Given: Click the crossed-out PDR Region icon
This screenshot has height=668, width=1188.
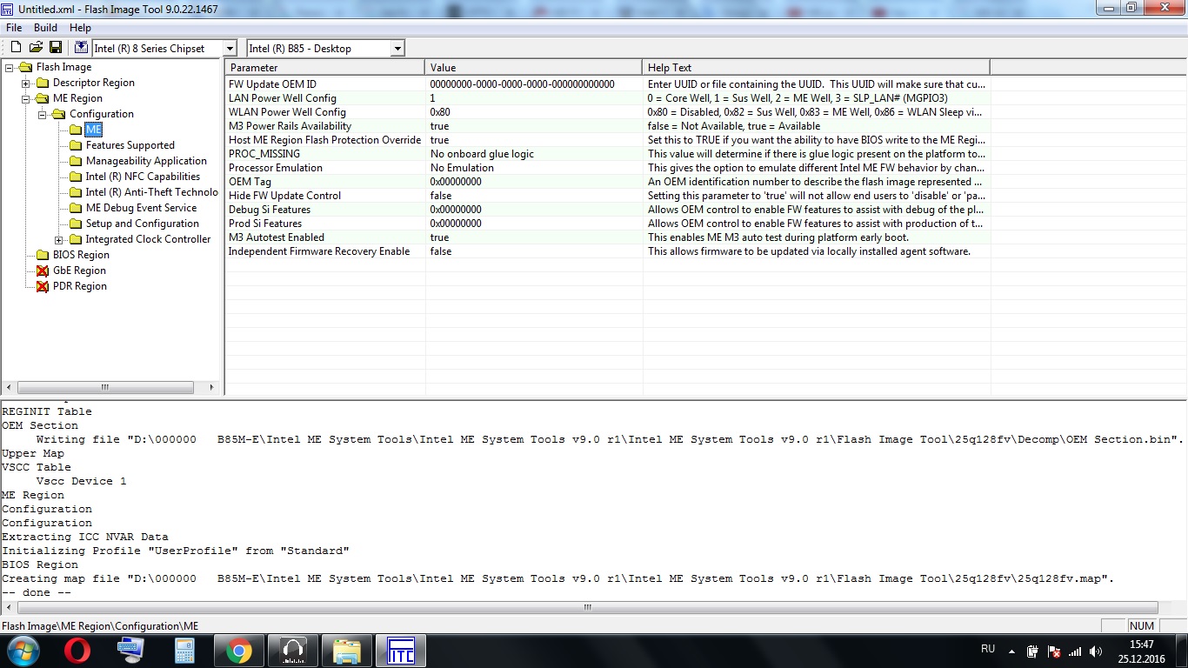Looking at the screenshot, I should pos(42,286).
